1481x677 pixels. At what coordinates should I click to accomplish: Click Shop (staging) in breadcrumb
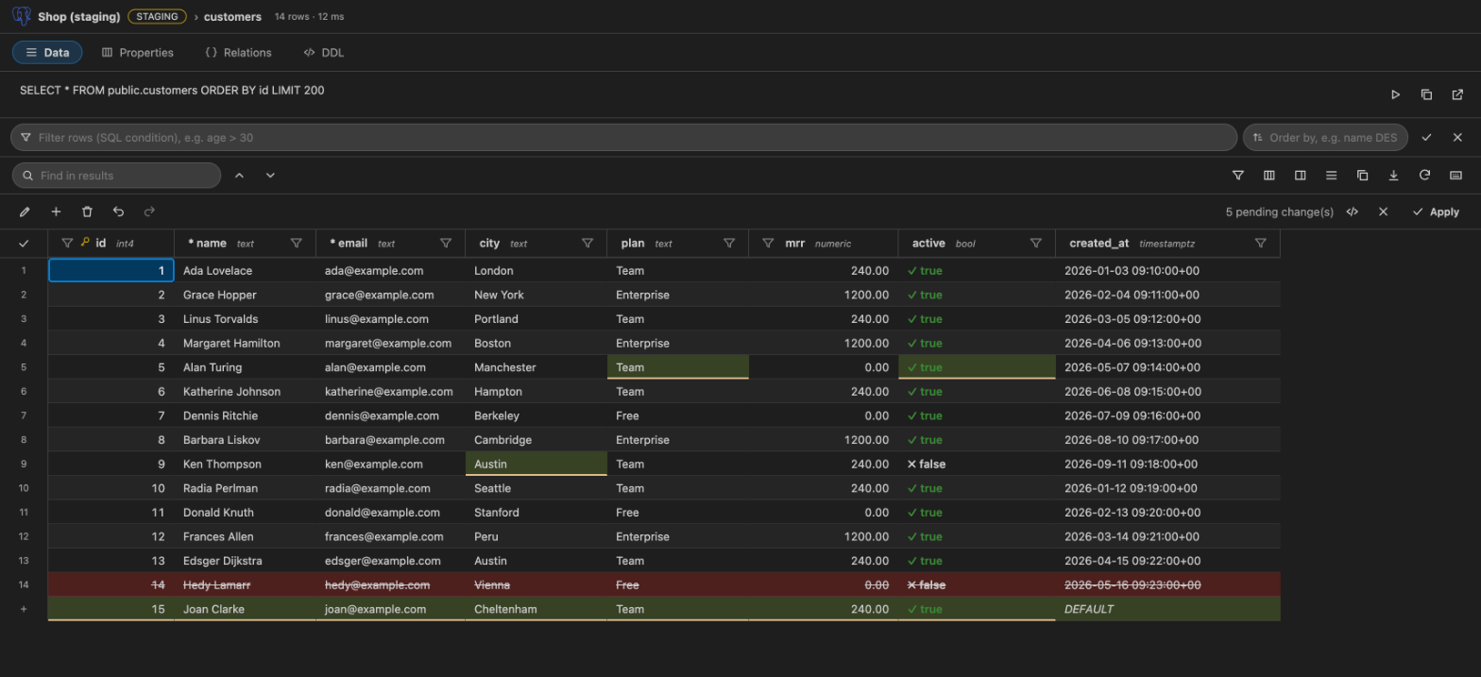[x=79, y=17]
